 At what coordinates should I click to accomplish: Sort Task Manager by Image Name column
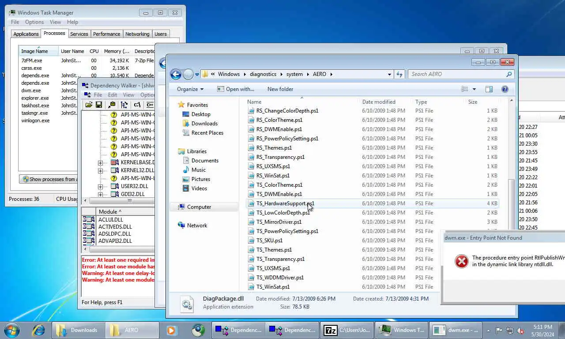pos(38,51)
